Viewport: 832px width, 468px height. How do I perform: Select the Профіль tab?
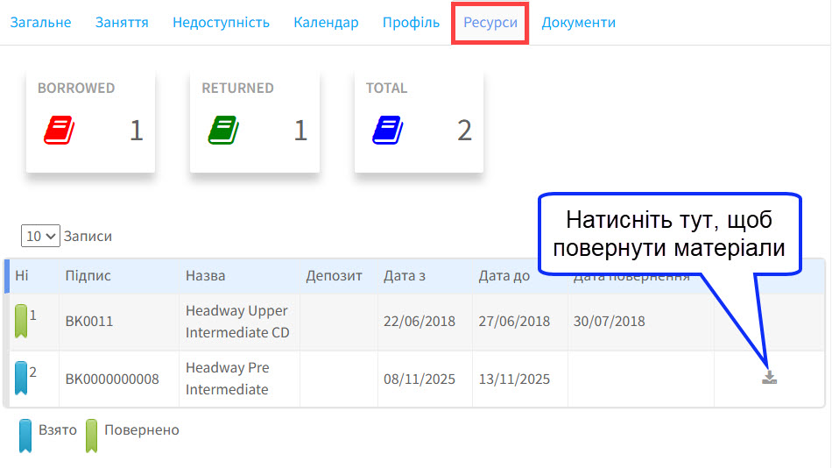point(411,23)
